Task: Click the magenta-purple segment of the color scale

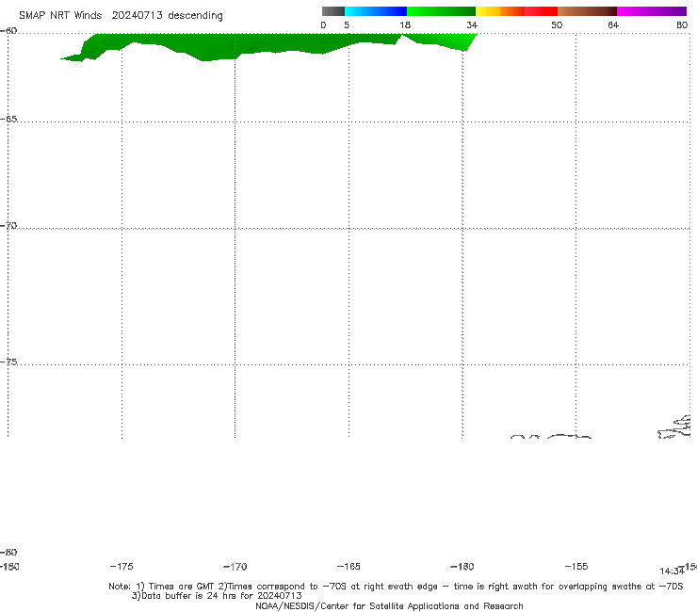Action: (652, 11)
